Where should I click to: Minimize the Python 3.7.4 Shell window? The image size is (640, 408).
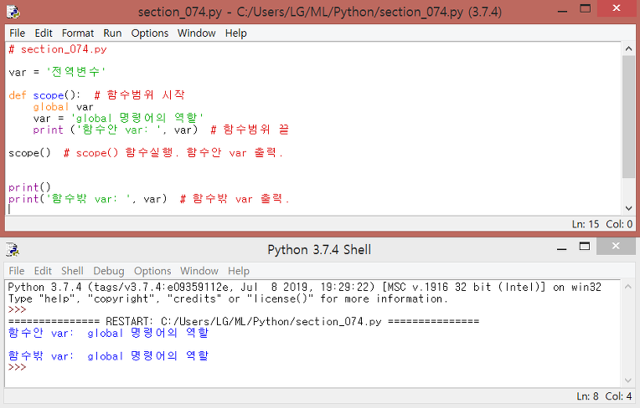click(x=561, y=249)
